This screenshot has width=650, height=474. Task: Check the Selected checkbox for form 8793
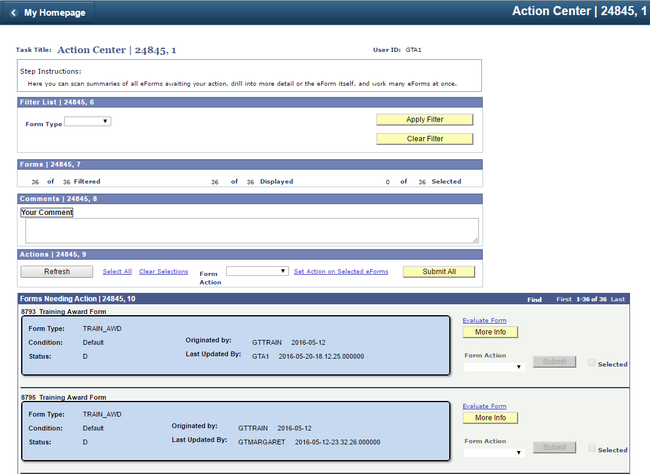coord(592,363)
